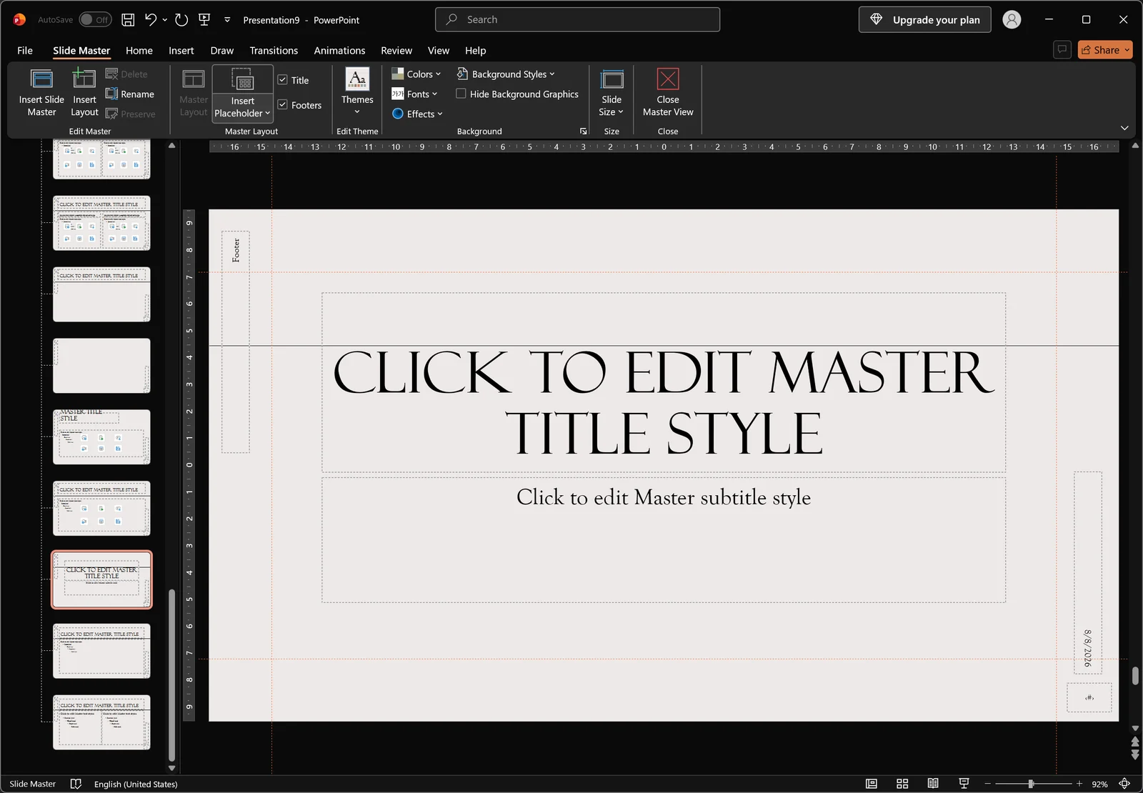The height and width of the screenshot is (793, 1143).
Task: Open the Themes gallery
Action: pos(357,91)
